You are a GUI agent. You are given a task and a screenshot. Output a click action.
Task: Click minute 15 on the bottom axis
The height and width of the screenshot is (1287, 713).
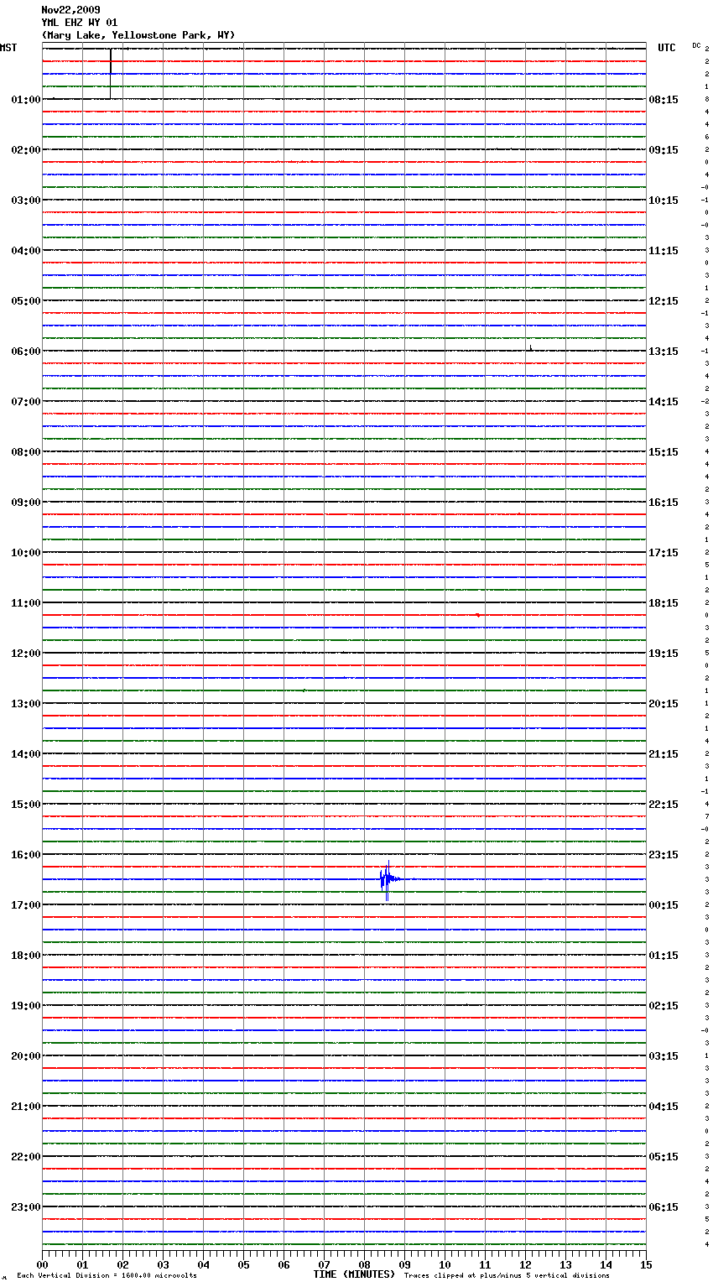click(646, 1264)
